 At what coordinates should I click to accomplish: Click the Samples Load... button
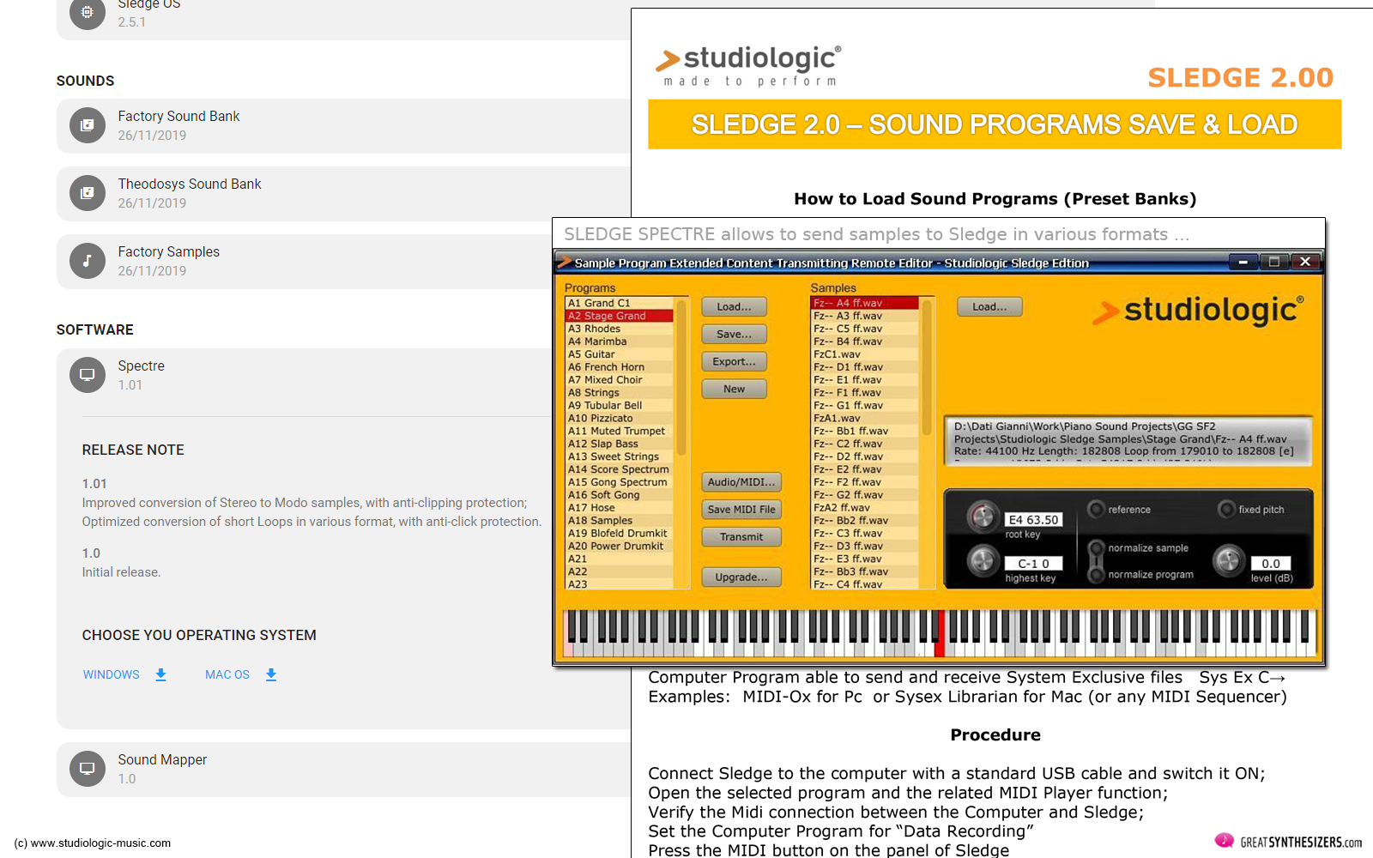[x=989, y=307]
